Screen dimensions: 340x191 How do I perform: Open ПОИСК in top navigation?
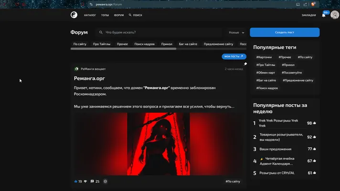pos(135,15)
